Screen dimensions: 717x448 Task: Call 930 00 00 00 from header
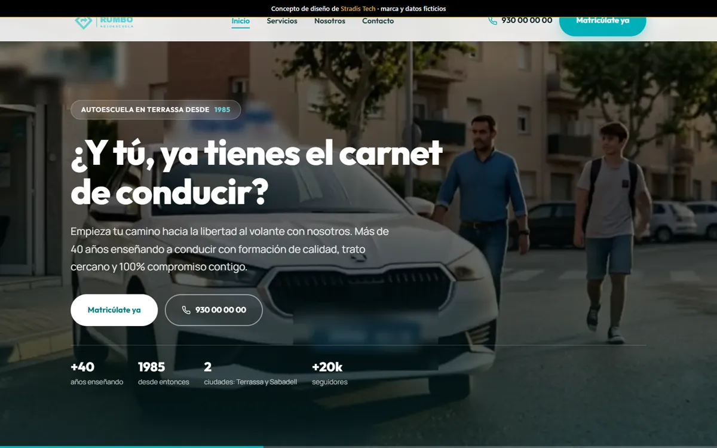coord(520,20)
